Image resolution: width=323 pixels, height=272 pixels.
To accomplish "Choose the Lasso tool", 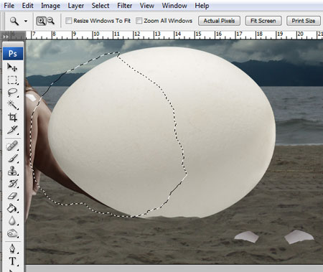I will [12, 93].
